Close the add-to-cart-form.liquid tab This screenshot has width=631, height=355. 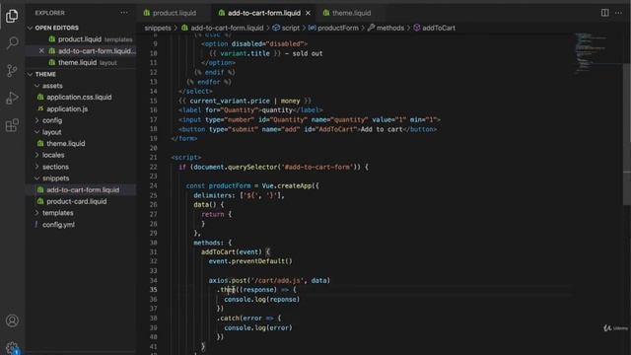click(308, 13)
